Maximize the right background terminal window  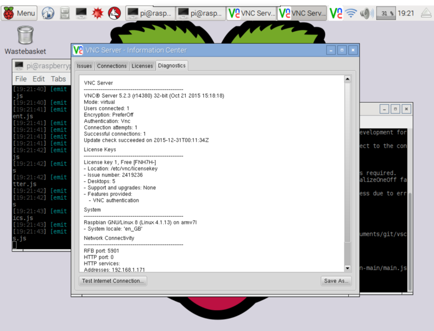tap(395, 109)
